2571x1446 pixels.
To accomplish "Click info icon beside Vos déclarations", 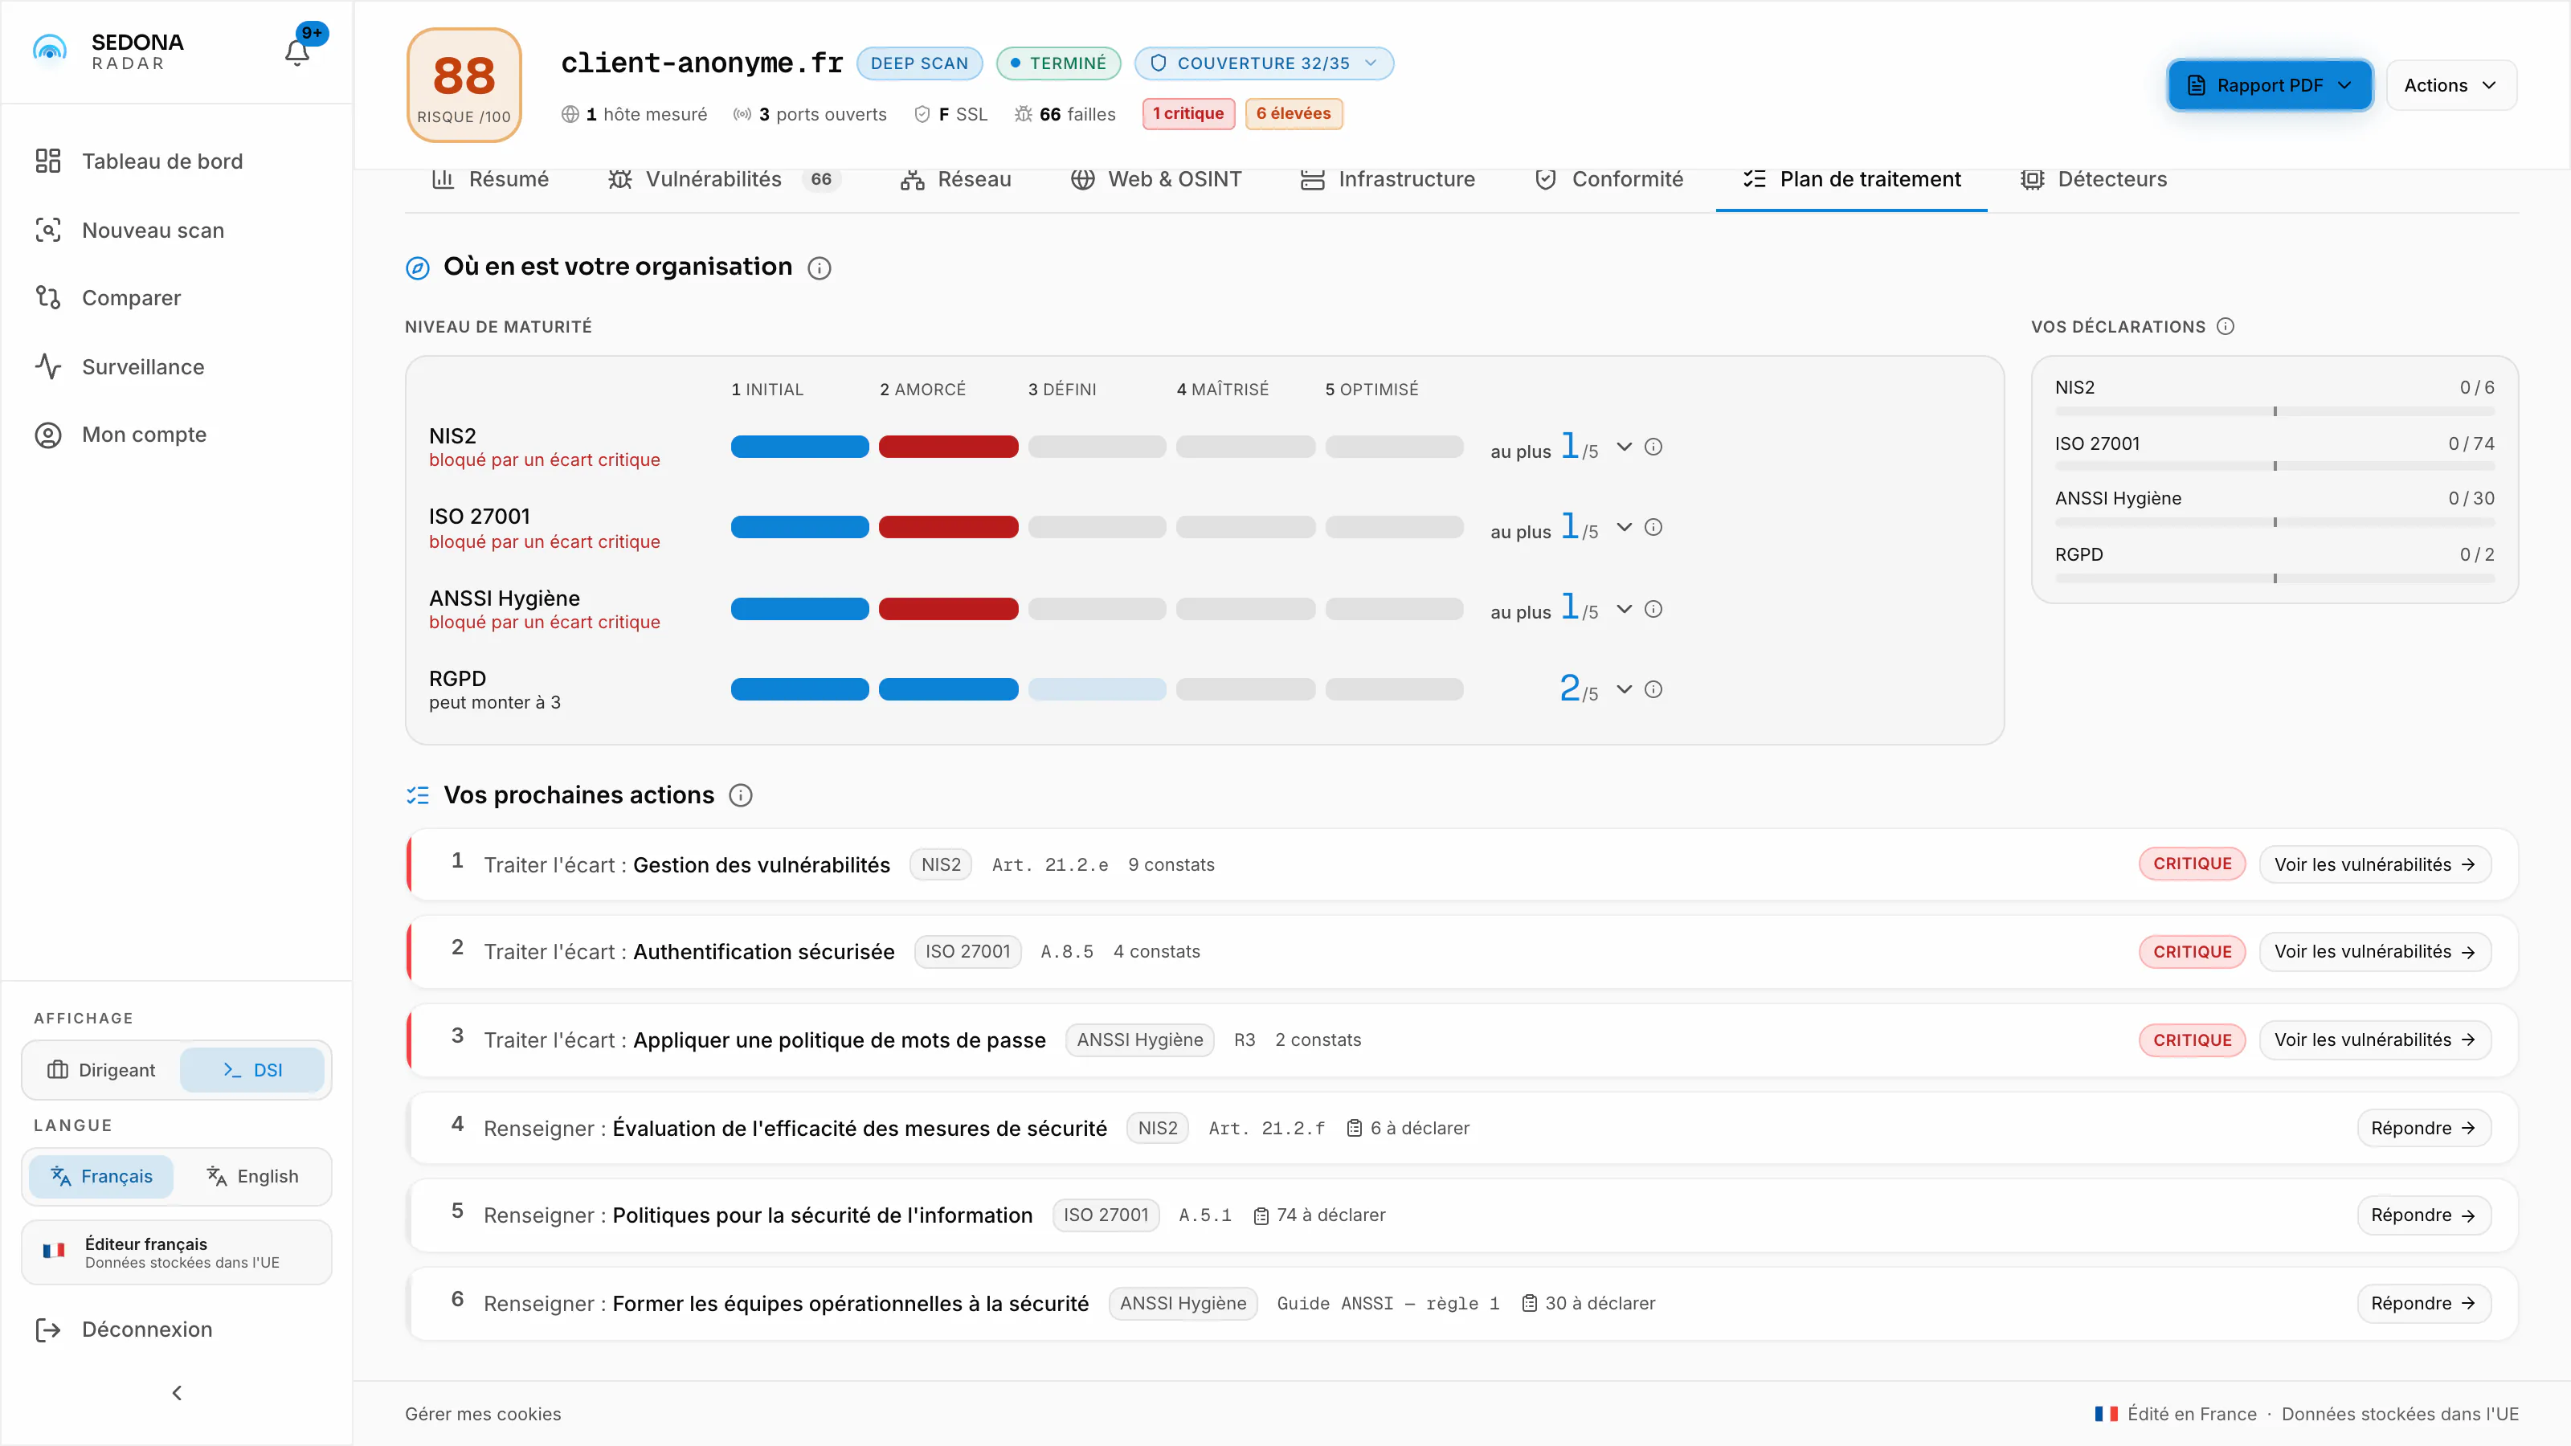I will point(2225,326).
